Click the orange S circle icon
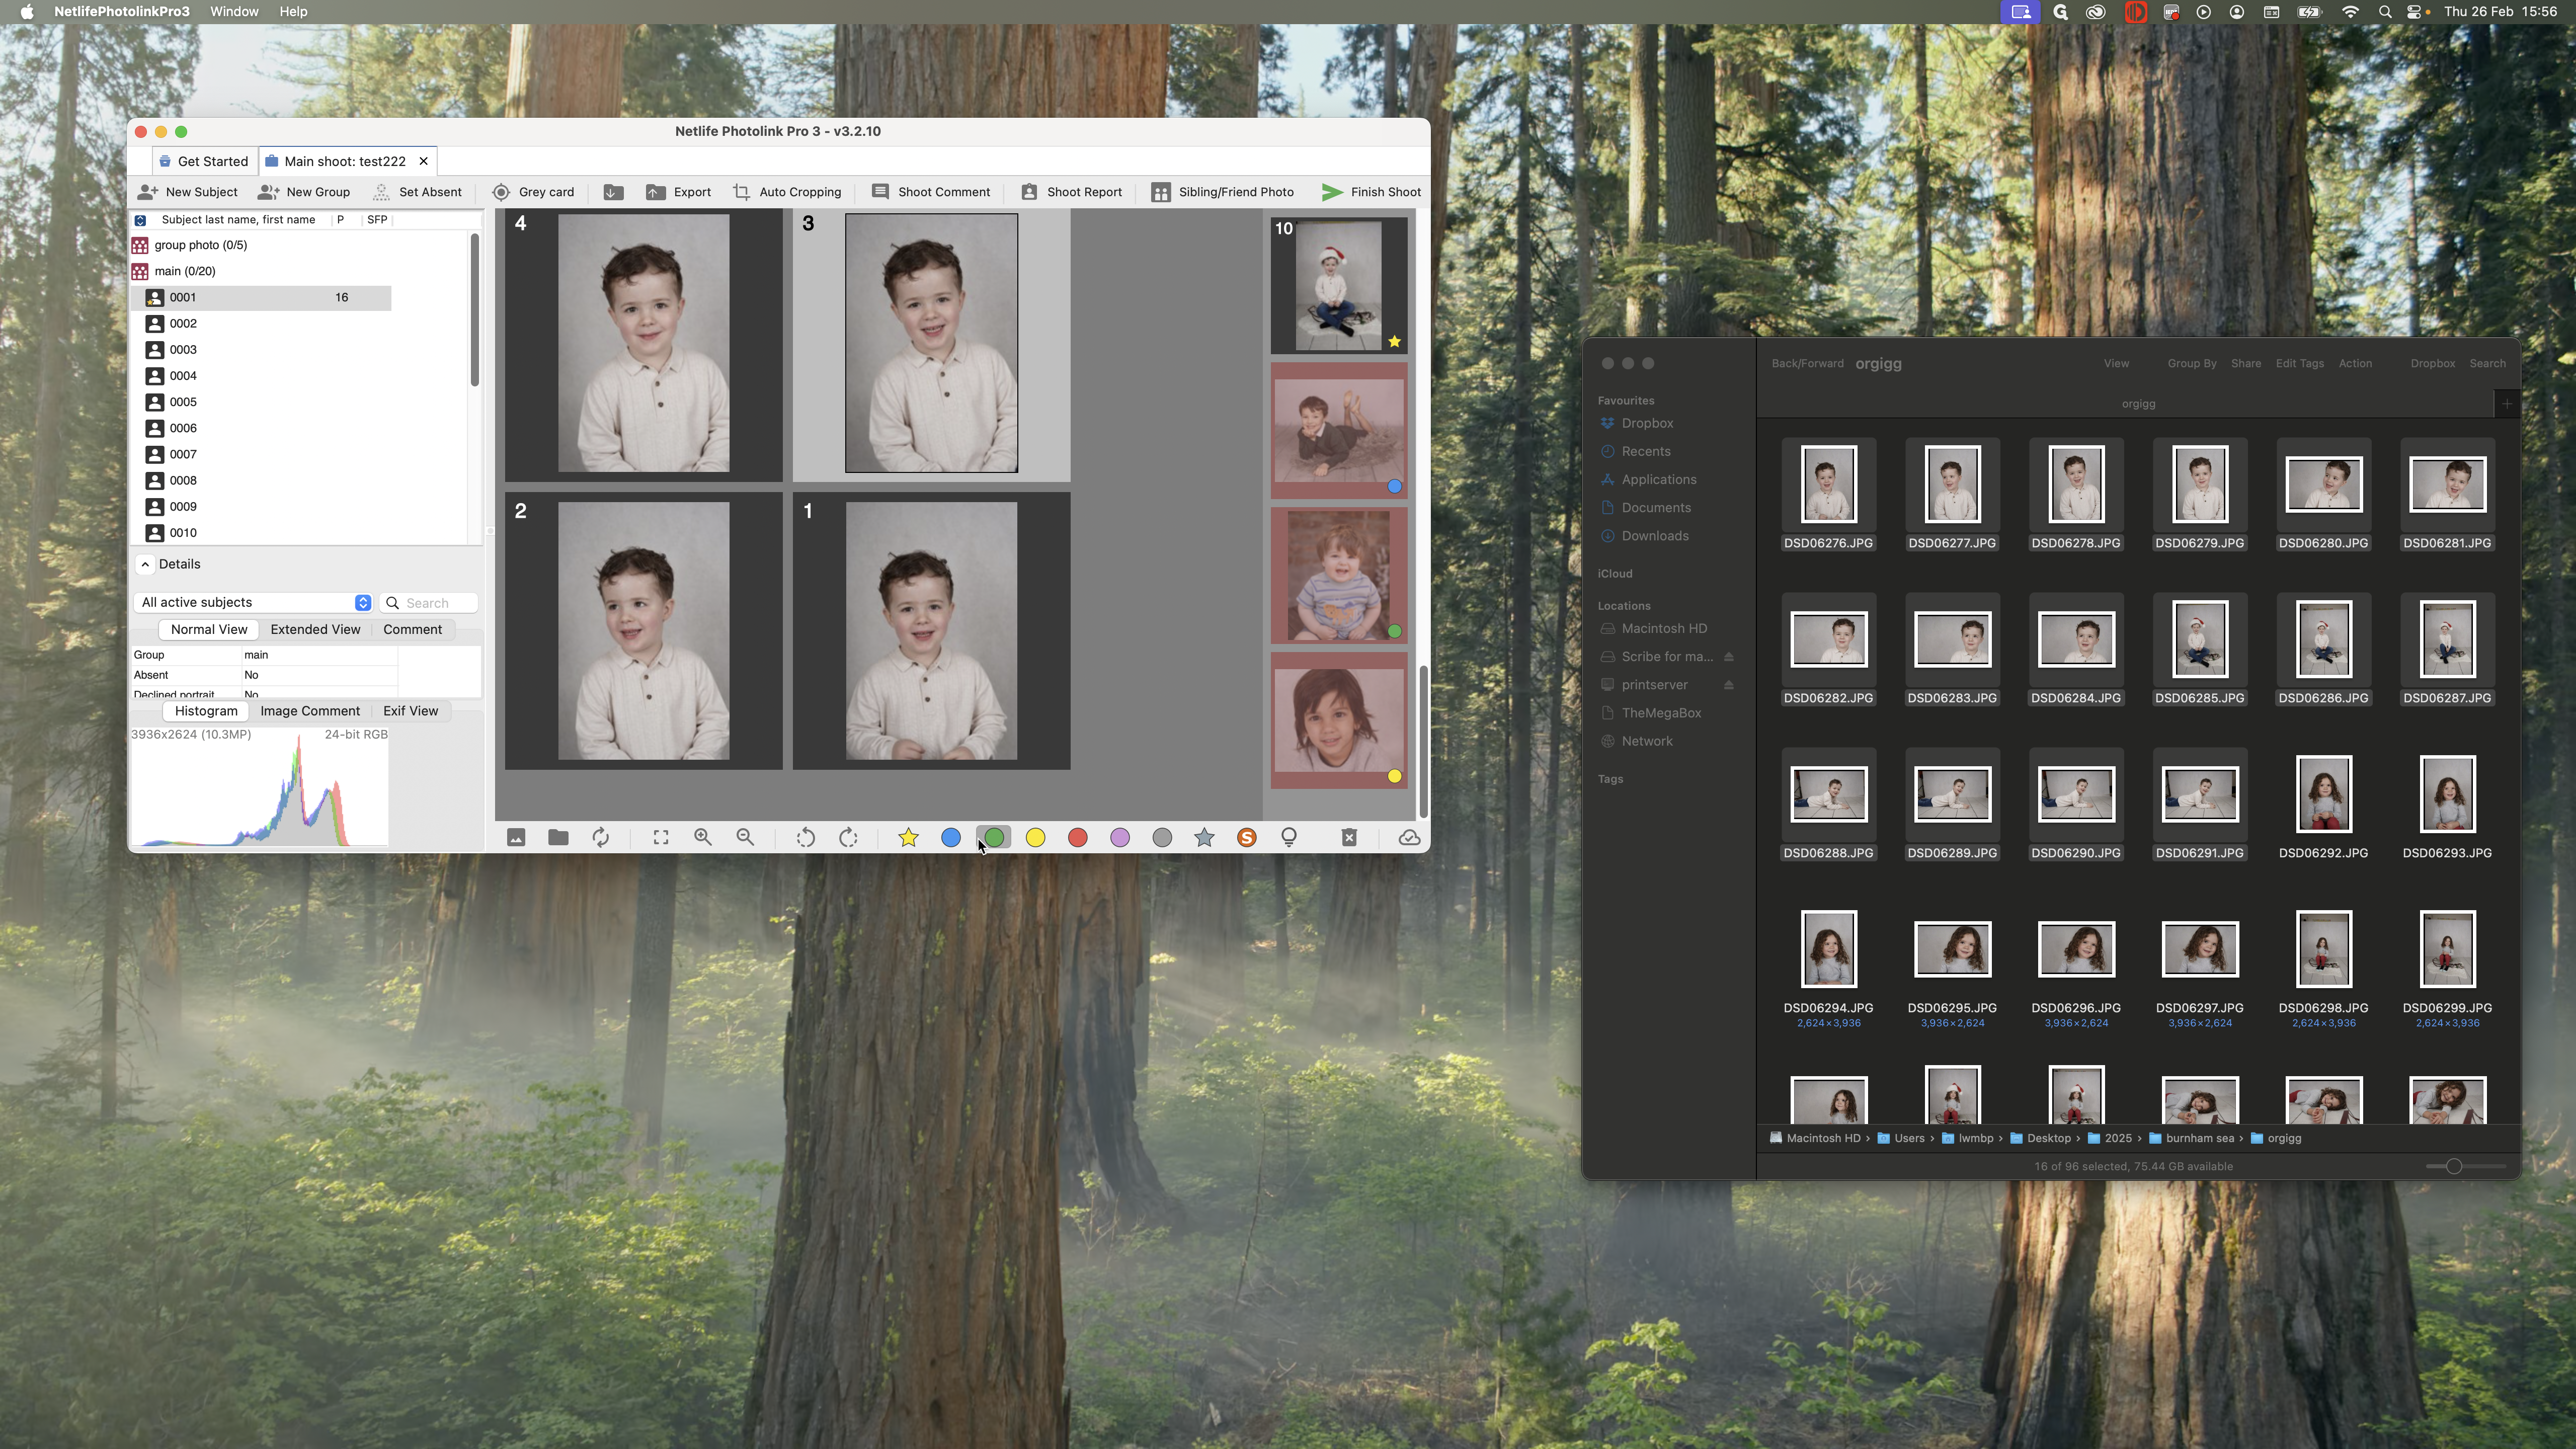The image size is (2576, 1449). click(1246, 837)
